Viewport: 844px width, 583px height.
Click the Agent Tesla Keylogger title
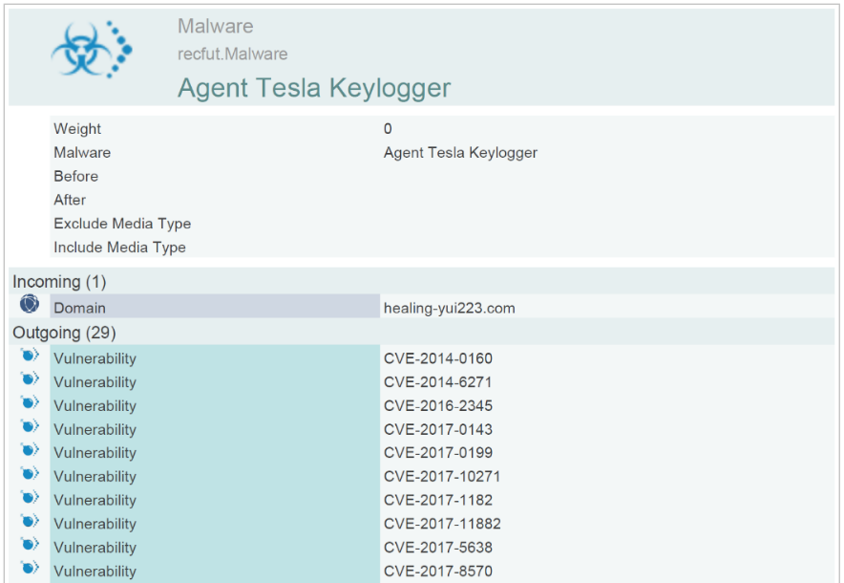[x=314, y=88]
